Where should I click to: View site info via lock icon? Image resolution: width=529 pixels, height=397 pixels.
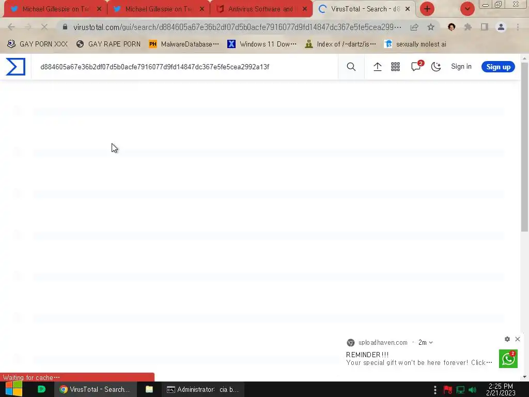point(65,27)
